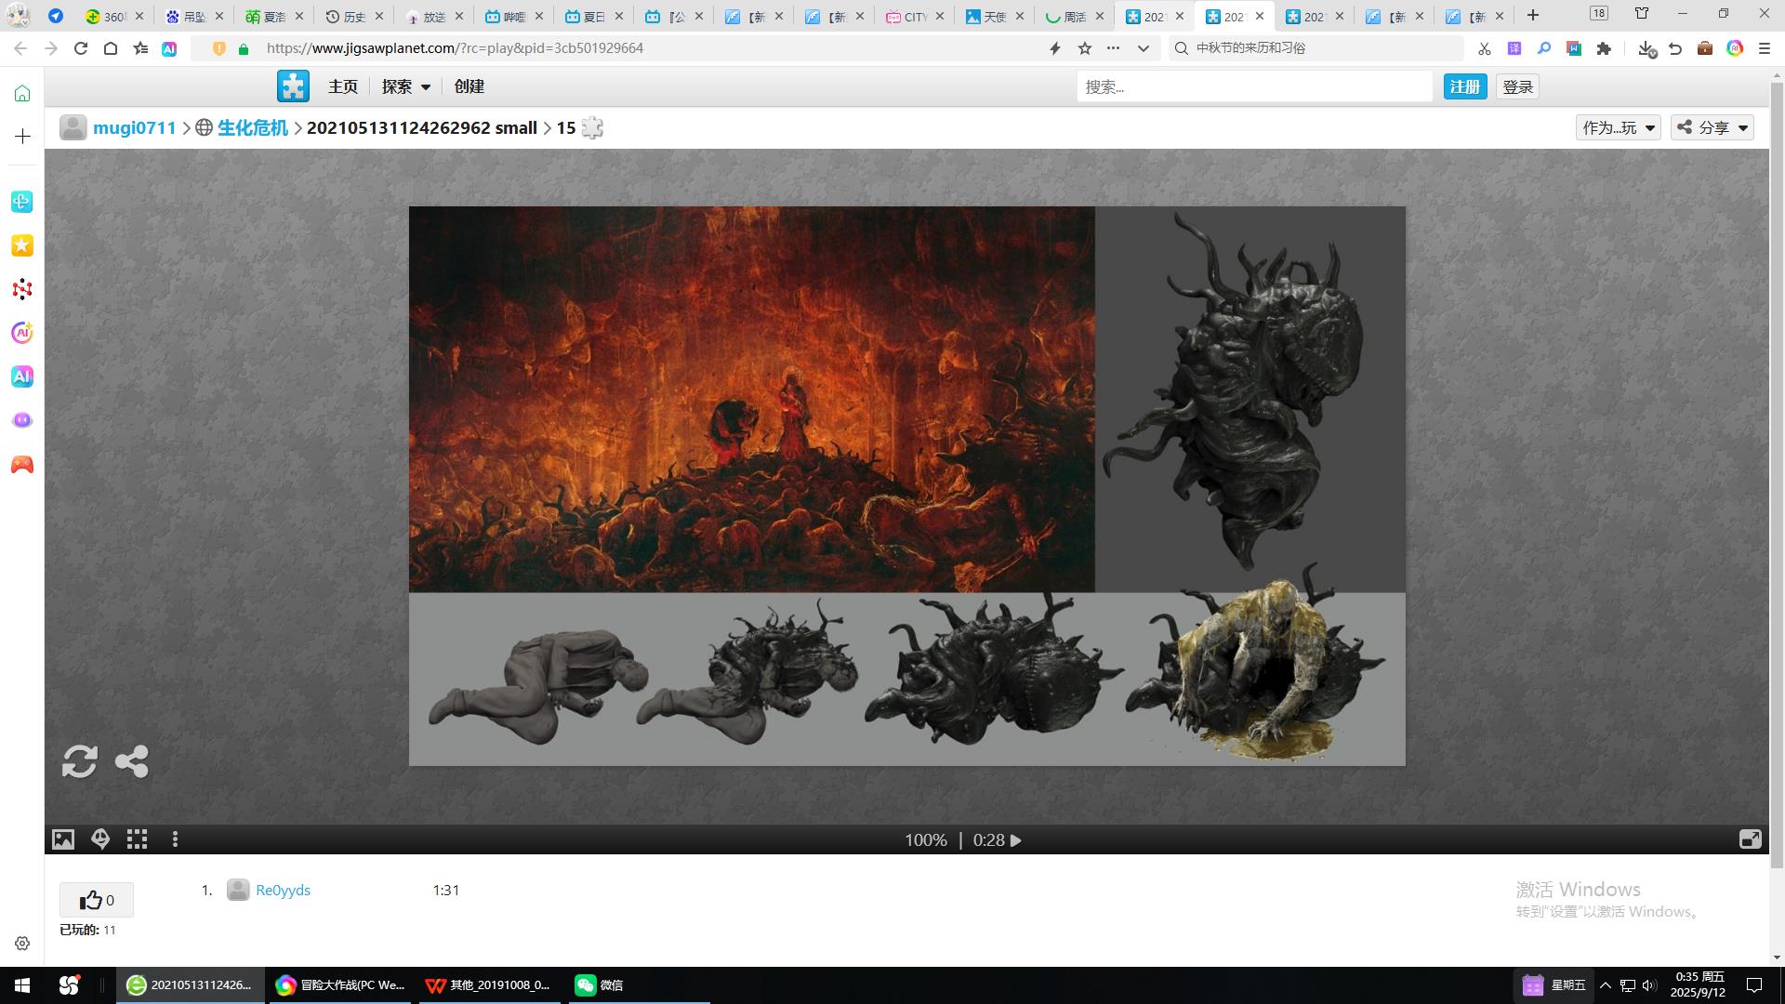This screenshot has height=1004, width=1785.
Task: Open the scissors screenshot tool
Action: (x=1485, y=48)
